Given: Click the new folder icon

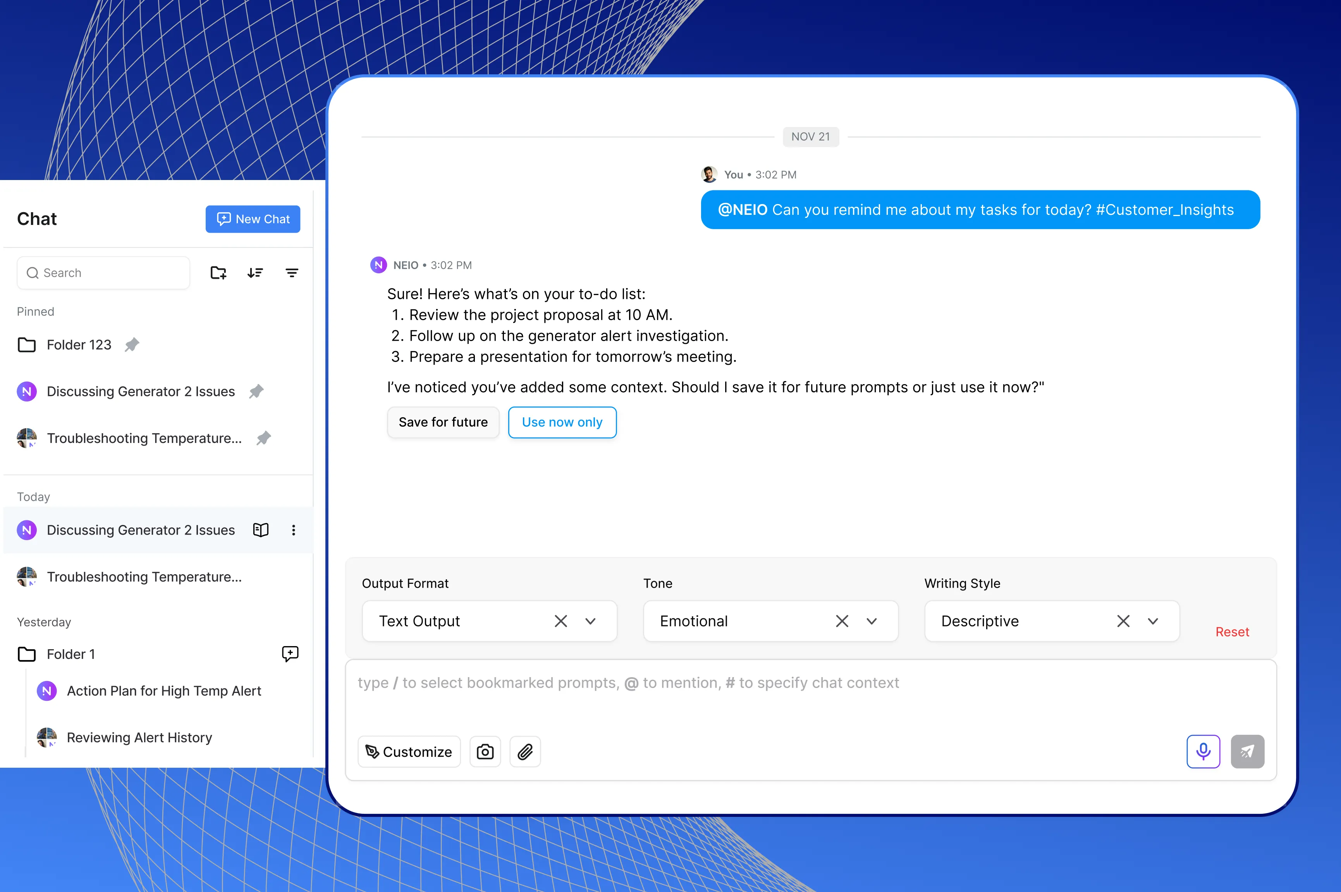Looking at the screenshot, I should (x=218, y=273).
